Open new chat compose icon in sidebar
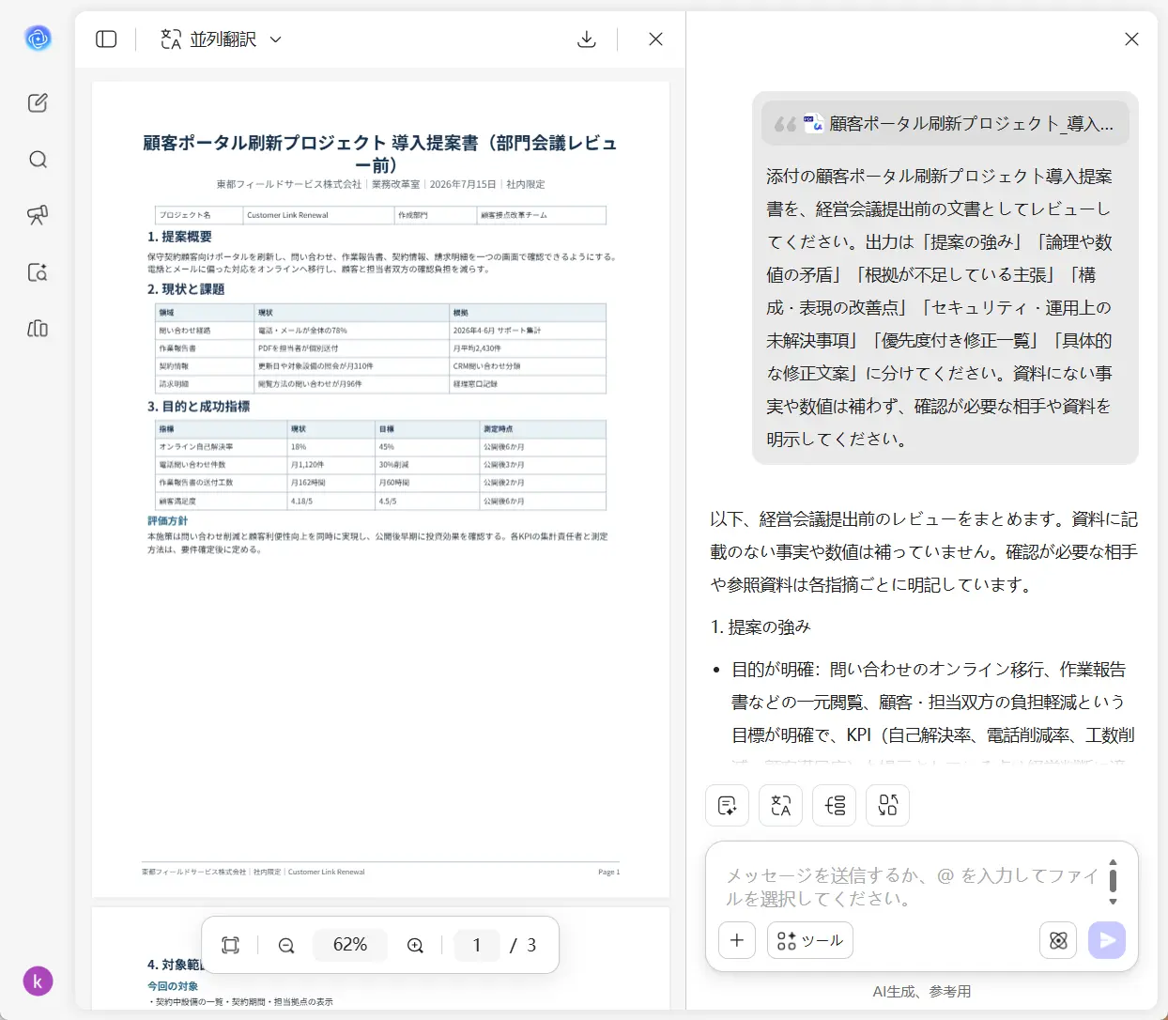1168x1020 pixels. (x=38, y=103)
